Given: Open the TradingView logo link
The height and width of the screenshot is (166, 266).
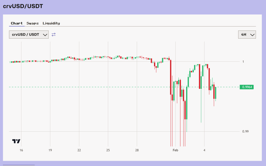Looking at the screenshot, I should pyautogui.click(x=16, y=141).
